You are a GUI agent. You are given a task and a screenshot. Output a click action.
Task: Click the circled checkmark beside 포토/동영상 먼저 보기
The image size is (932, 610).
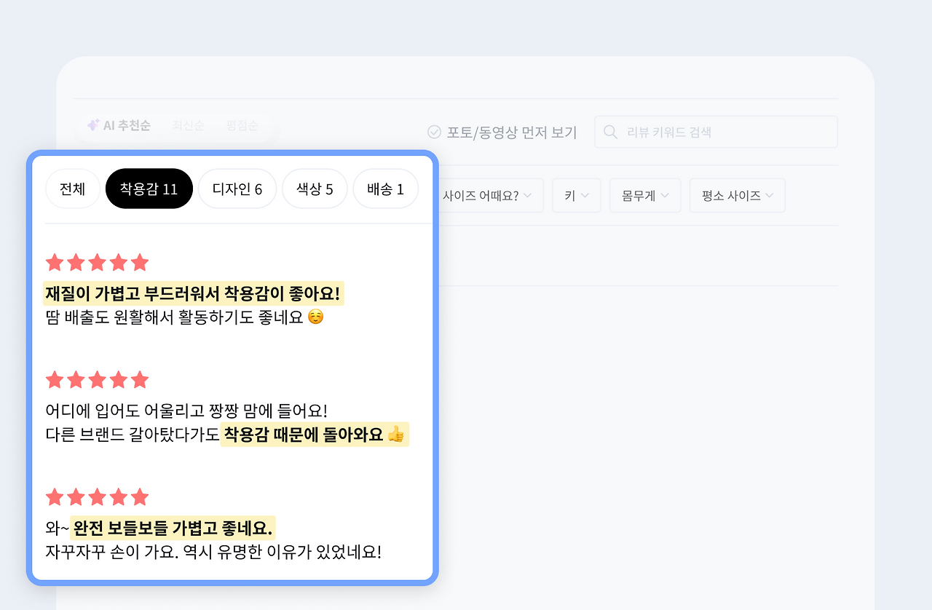tap(435, 132)
